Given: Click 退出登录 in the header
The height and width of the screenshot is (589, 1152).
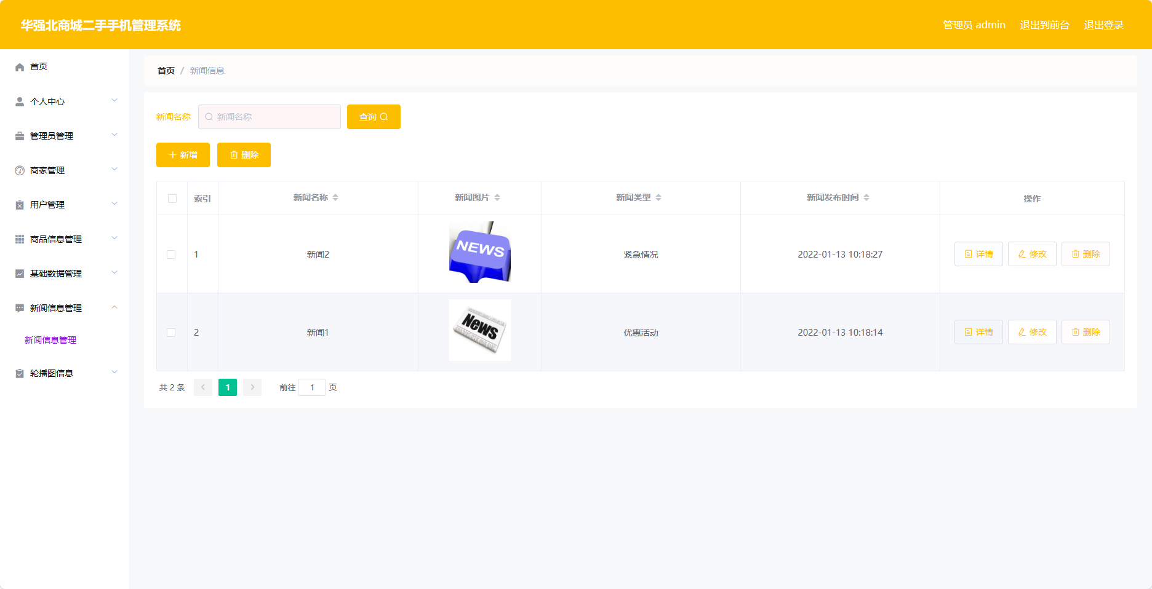Looking at the screenshot, I should click(x=1103, y=25).
